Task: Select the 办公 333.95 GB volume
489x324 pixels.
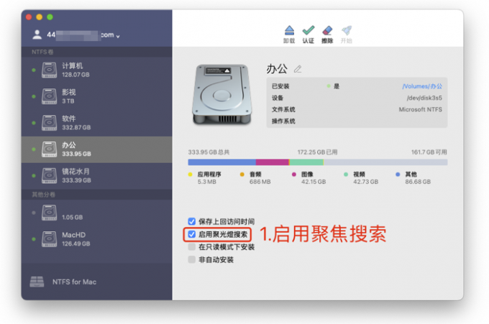Action: pyautogui.click(x=96, y=149)
